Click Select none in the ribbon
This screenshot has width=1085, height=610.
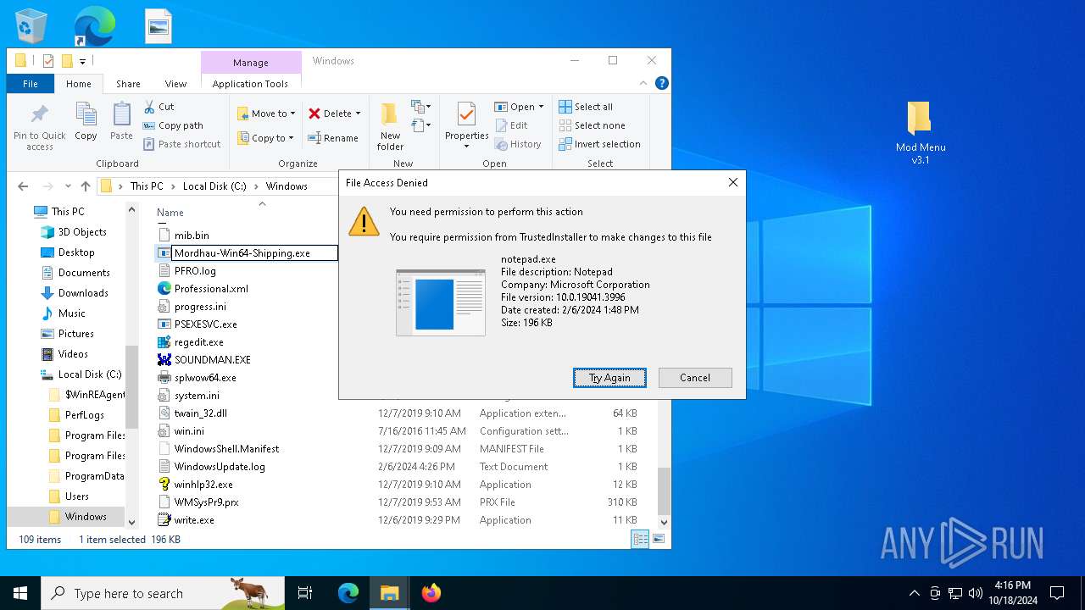592,125
